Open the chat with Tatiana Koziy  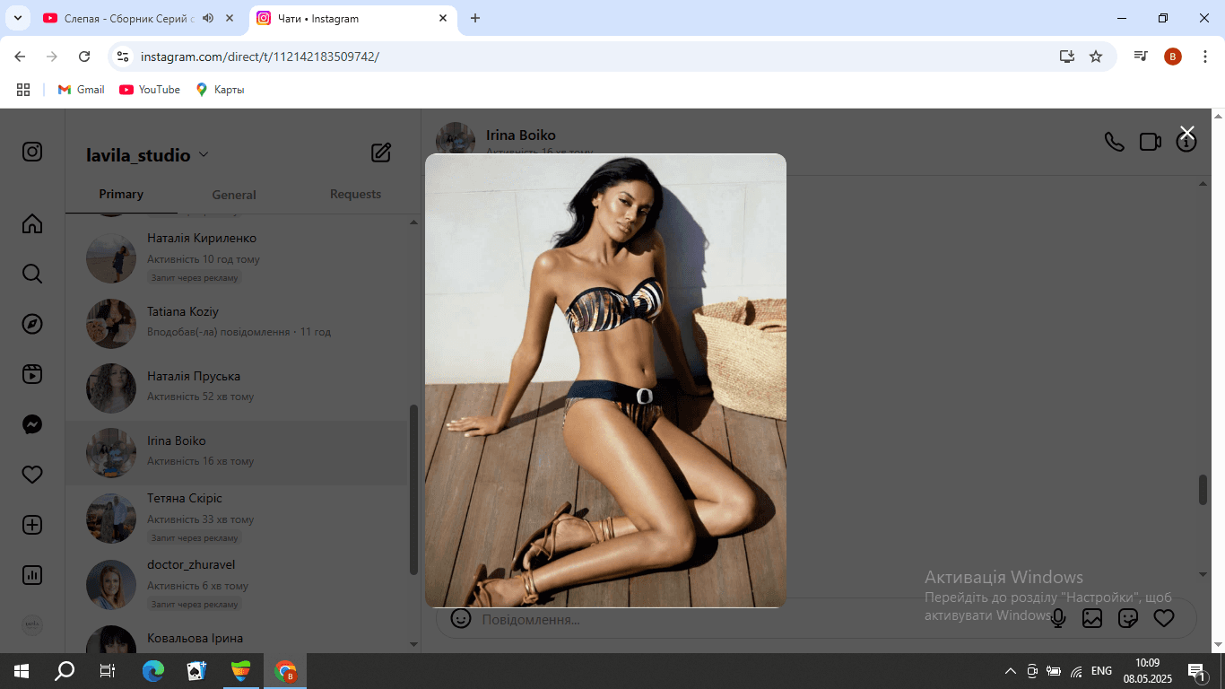coord(238,323)
